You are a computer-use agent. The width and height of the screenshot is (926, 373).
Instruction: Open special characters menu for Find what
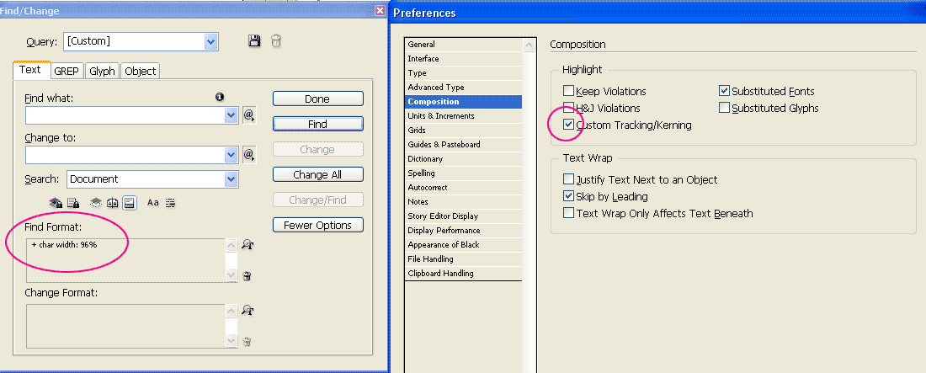tap(248, 115)
